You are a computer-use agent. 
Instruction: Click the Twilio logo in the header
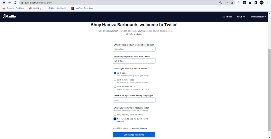coord(9,16)
